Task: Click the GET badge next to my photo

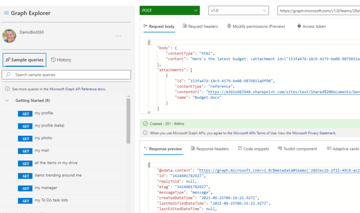Action: coord(25,138)
